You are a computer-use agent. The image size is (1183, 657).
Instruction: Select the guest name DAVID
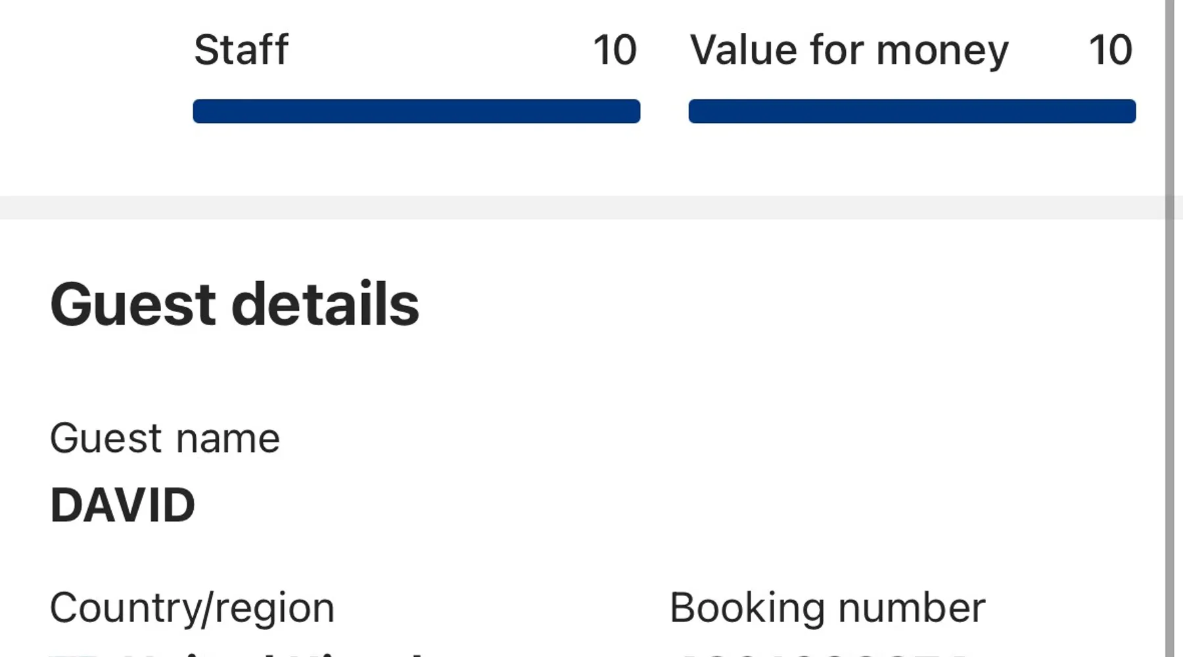coord(123,505)
